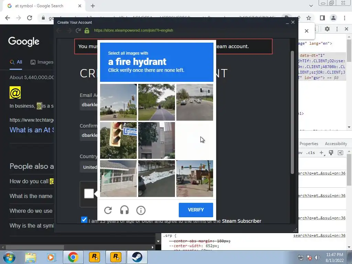Uncheck the age agreement checkbox
The image size is (352, 264).
(84, 220)
